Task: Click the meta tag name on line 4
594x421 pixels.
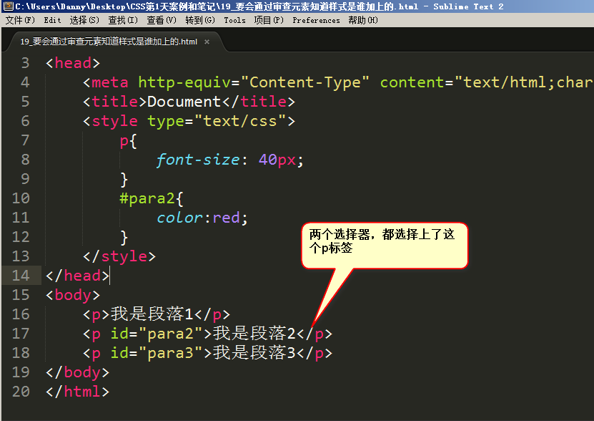Action: tap(110, 82)
